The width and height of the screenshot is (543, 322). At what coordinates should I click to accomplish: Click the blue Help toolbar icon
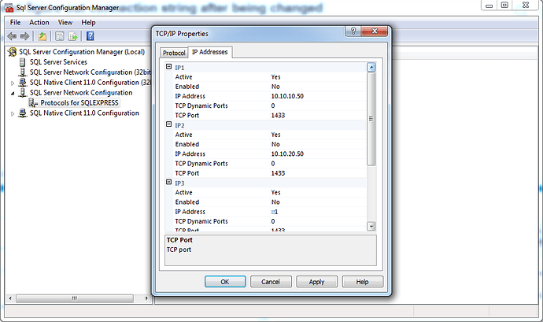90,36
